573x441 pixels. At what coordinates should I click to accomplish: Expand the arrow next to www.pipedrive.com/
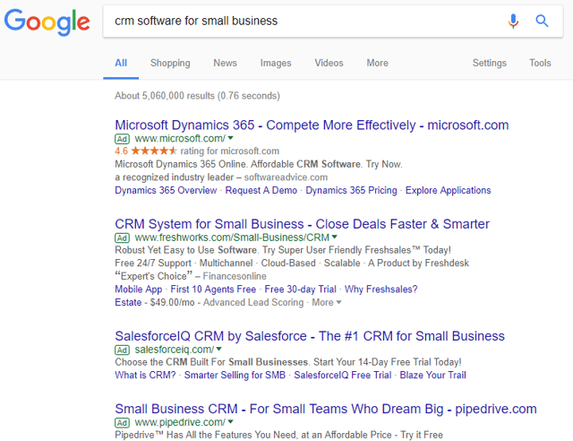[x=231, y=421]
